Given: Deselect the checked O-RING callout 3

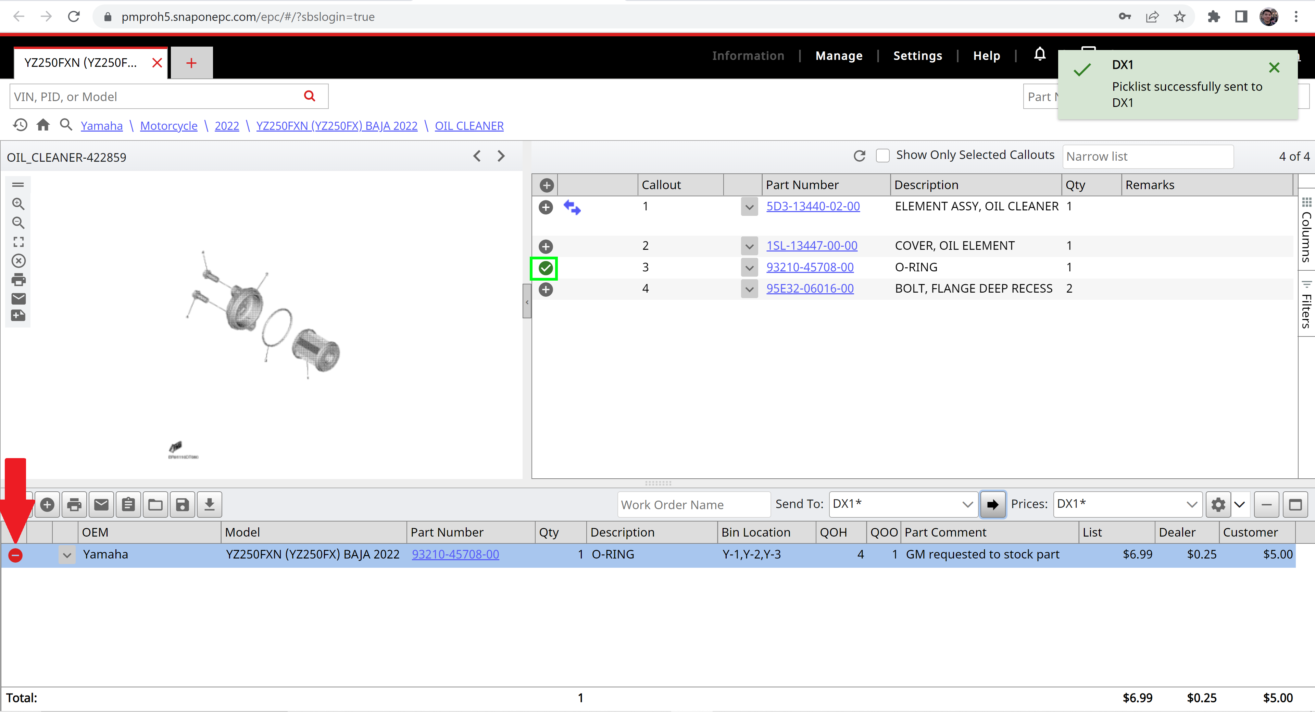Looking at the screenshot, I should [x=545, y=268].
